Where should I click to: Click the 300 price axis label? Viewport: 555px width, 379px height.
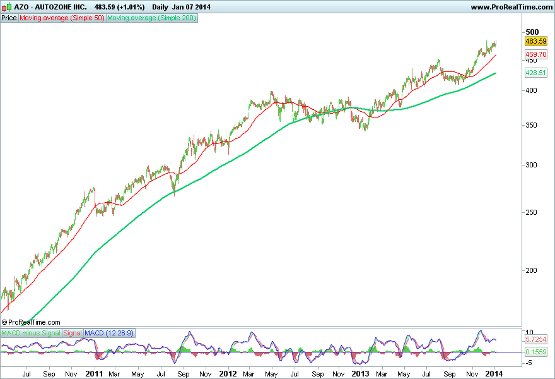point(531,165)
